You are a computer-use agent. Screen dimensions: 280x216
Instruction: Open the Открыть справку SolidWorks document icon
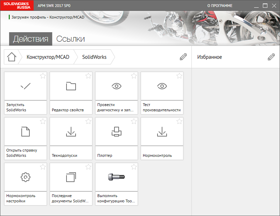click(x=26, y=132)
